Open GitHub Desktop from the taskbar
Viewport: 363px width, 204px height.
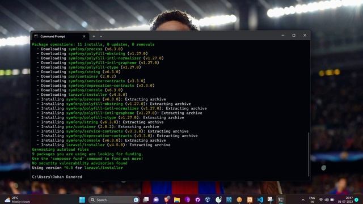(197, 200)
